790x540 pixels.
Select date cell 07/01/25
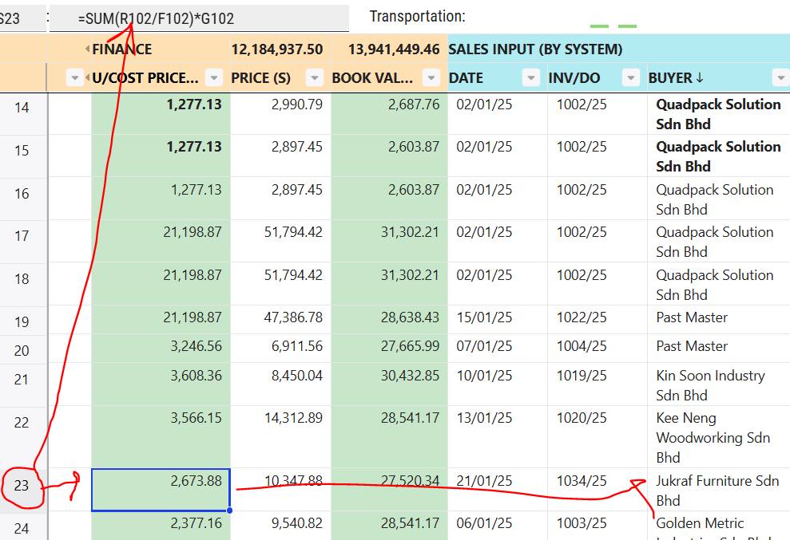(x=498, y=349)
